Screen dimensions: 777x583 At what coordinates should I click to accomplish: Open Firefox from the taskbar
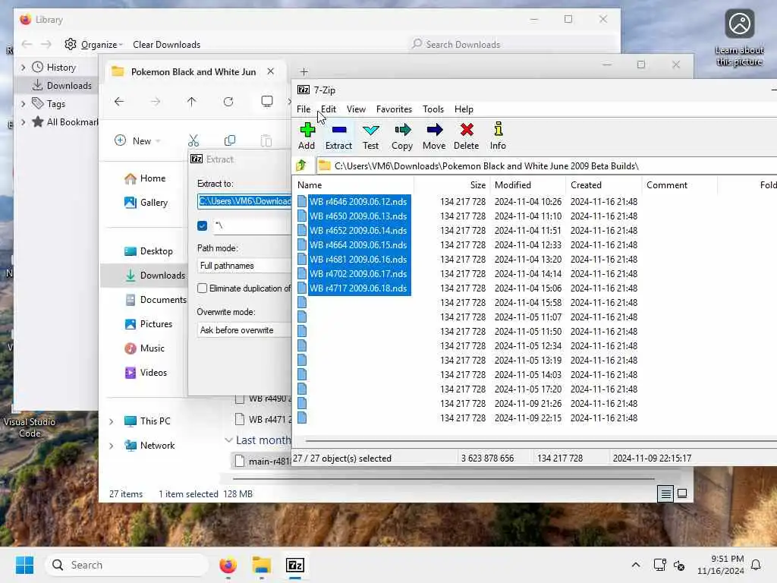pyautogui.click(x=228, y=565)
